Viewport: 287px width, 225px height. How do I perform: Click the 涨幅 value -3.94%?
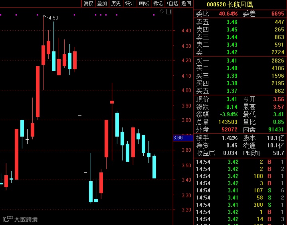tap(229, 115)
